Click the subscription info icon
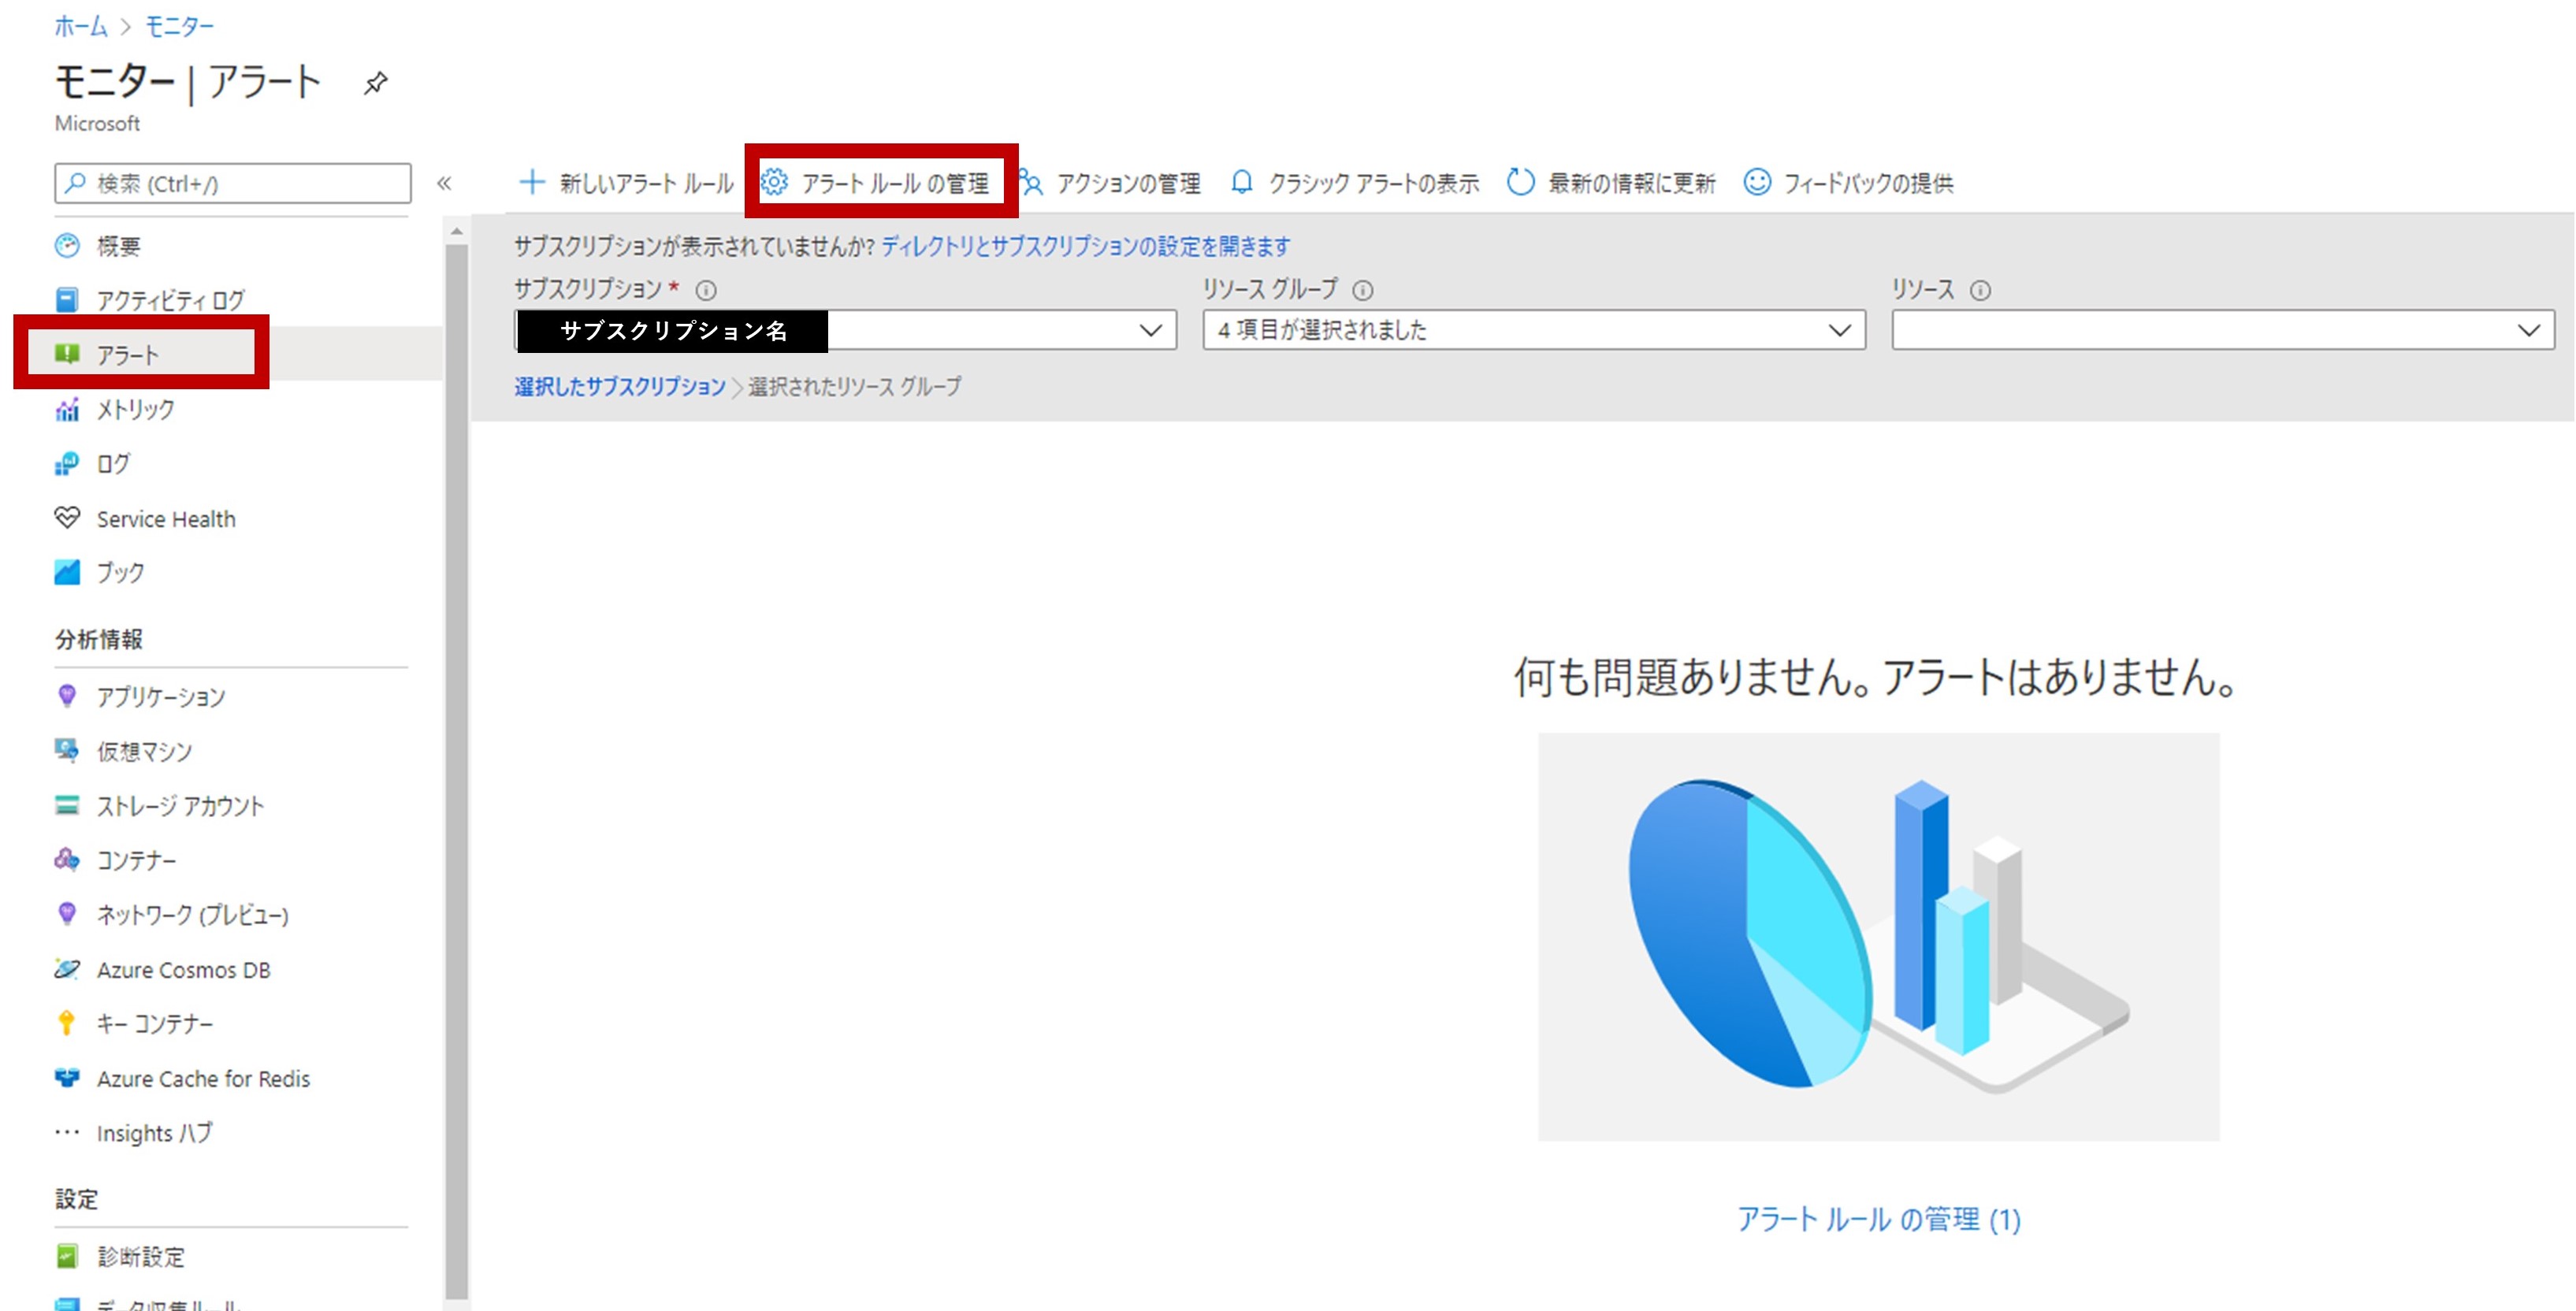Image resolution: width=2576 pixels, height=1311 pixels. [x=706, y=290]
